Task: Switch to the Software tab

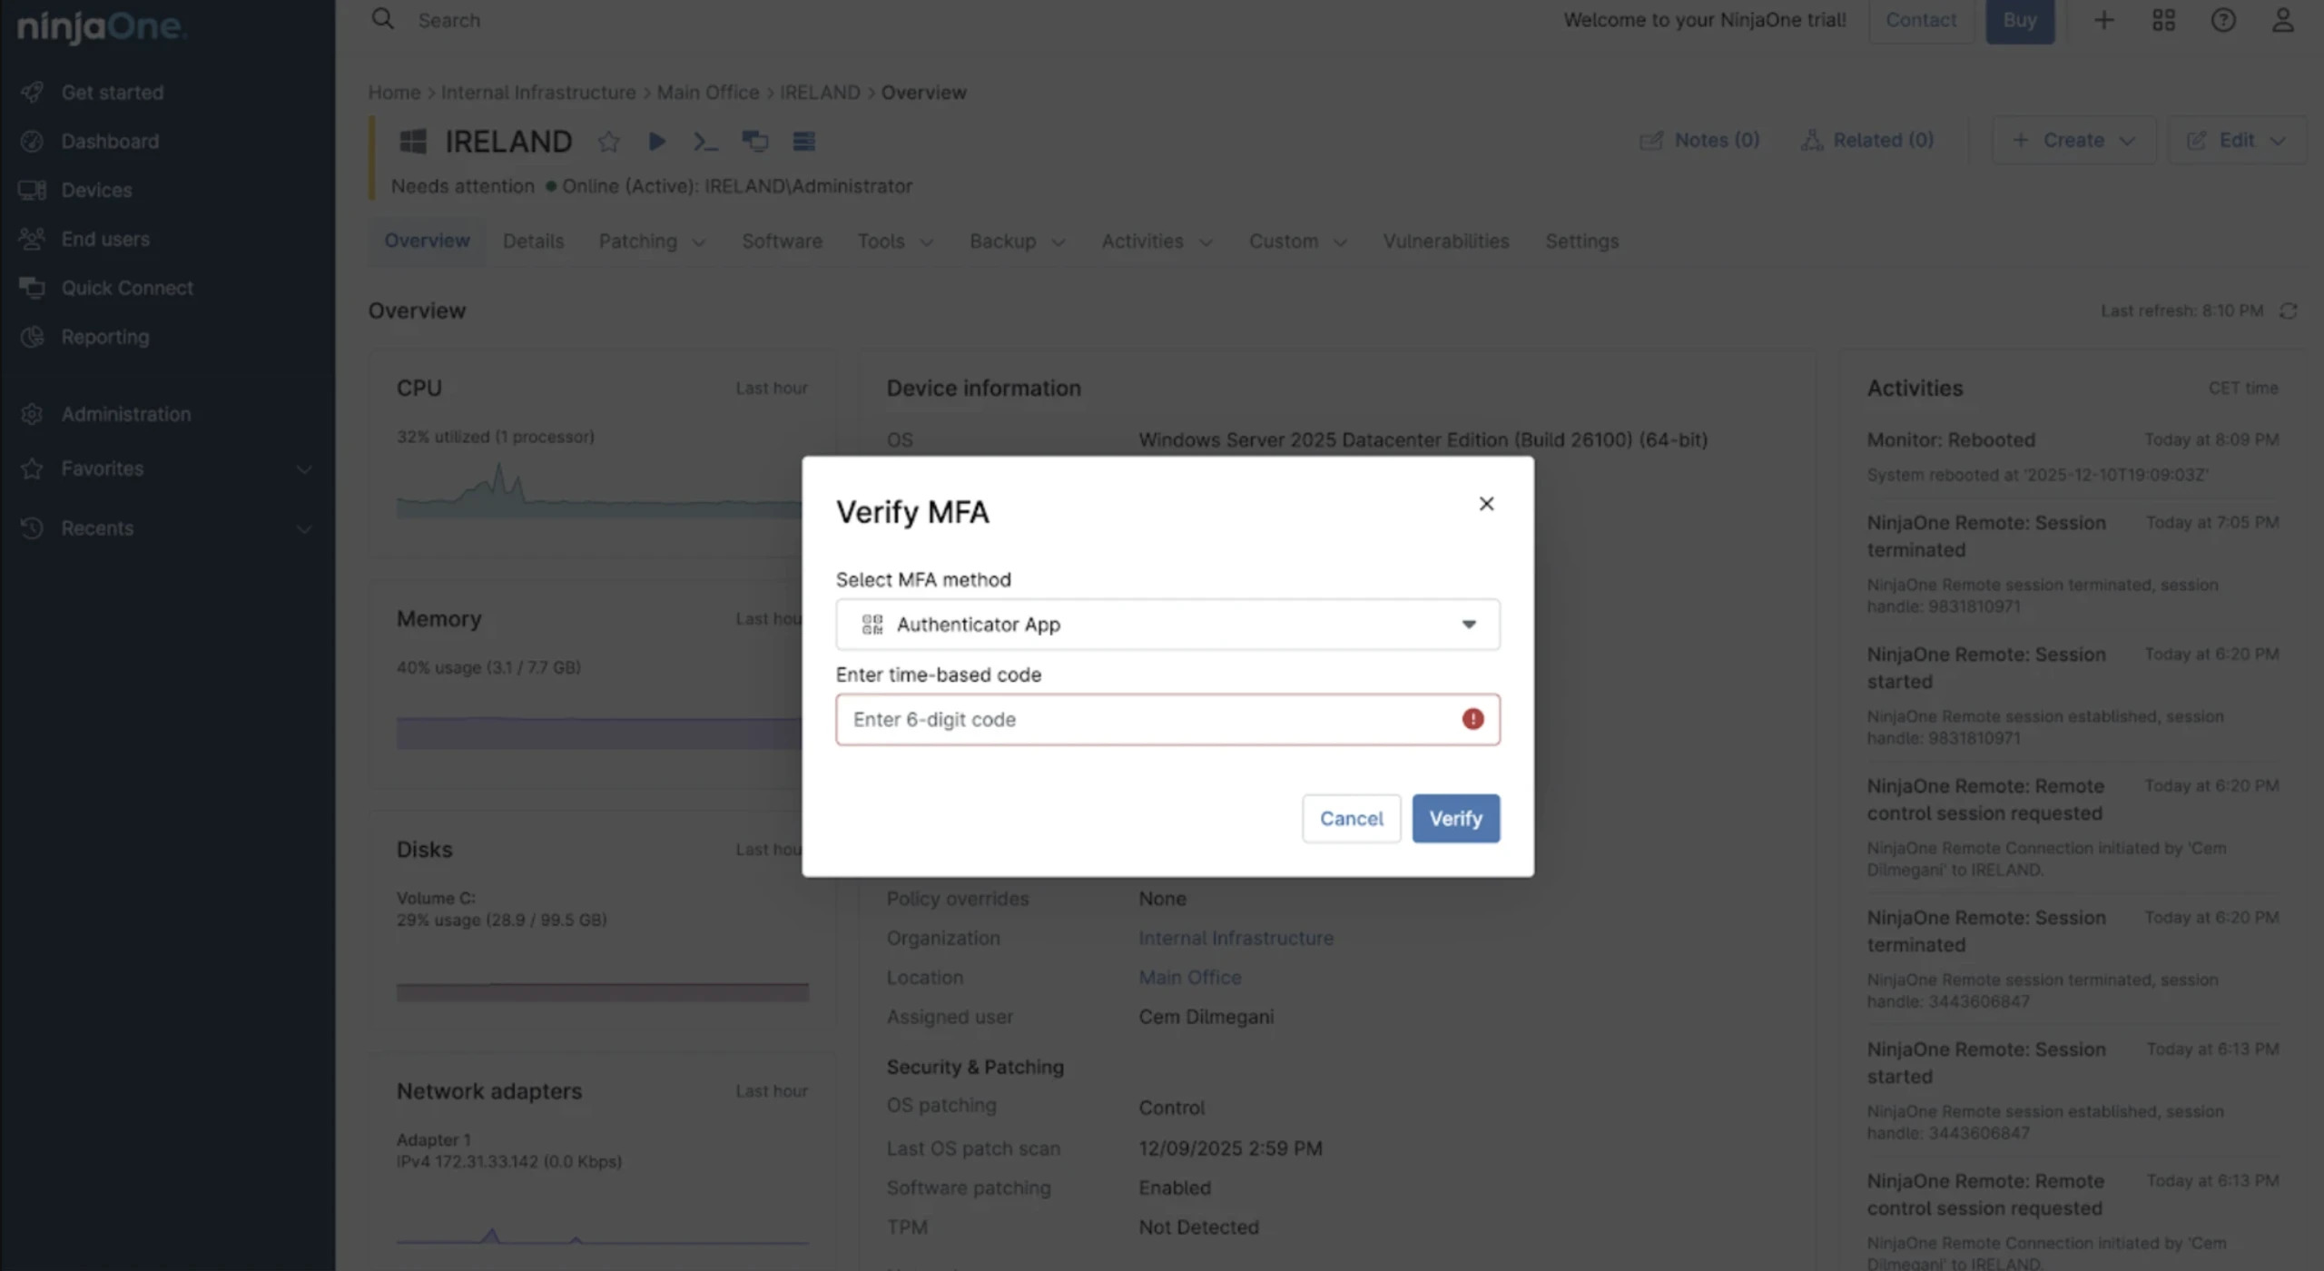Action: pyautogui.click(x=782, y=241)
